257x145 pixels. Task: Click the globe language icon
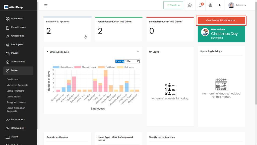point(210,5)
